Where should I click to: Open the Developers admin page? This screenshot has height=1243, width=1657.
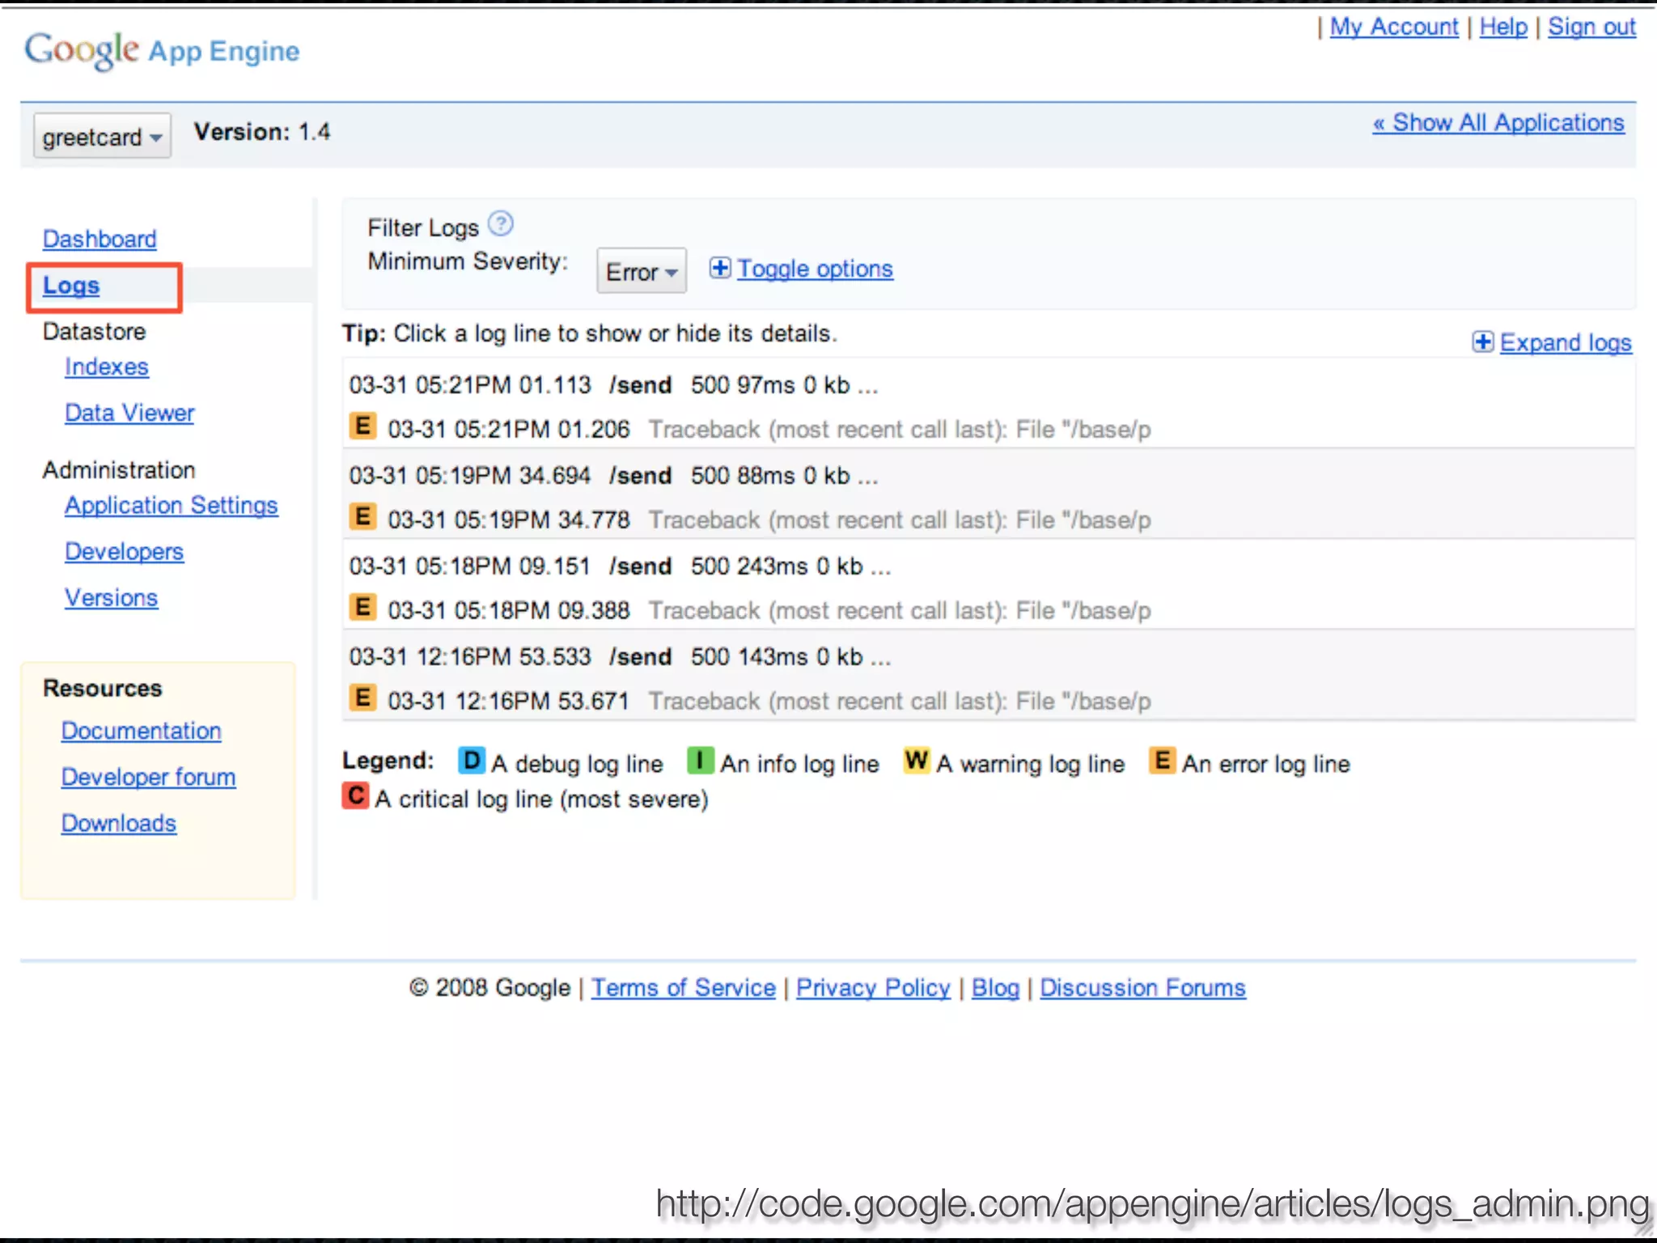tap(125, 552)
